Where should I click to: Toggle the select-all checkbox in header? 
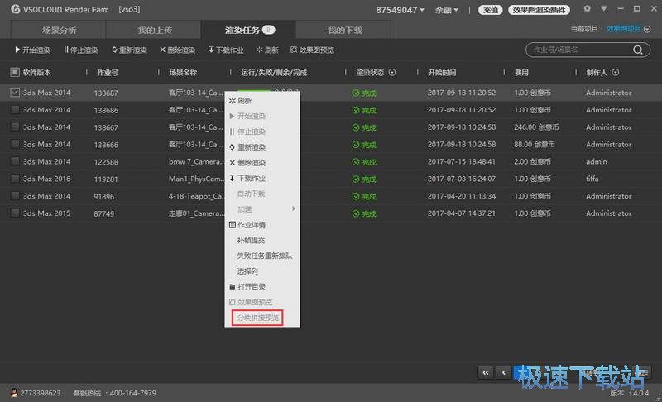click(x=15, y=72)
